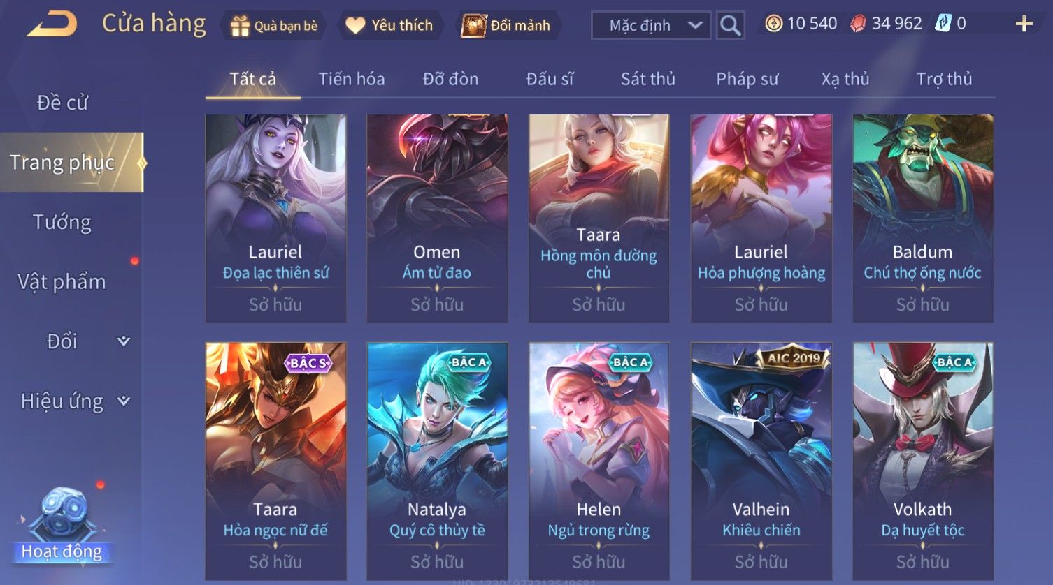Open the search magnifier icon

coord(730,26)
